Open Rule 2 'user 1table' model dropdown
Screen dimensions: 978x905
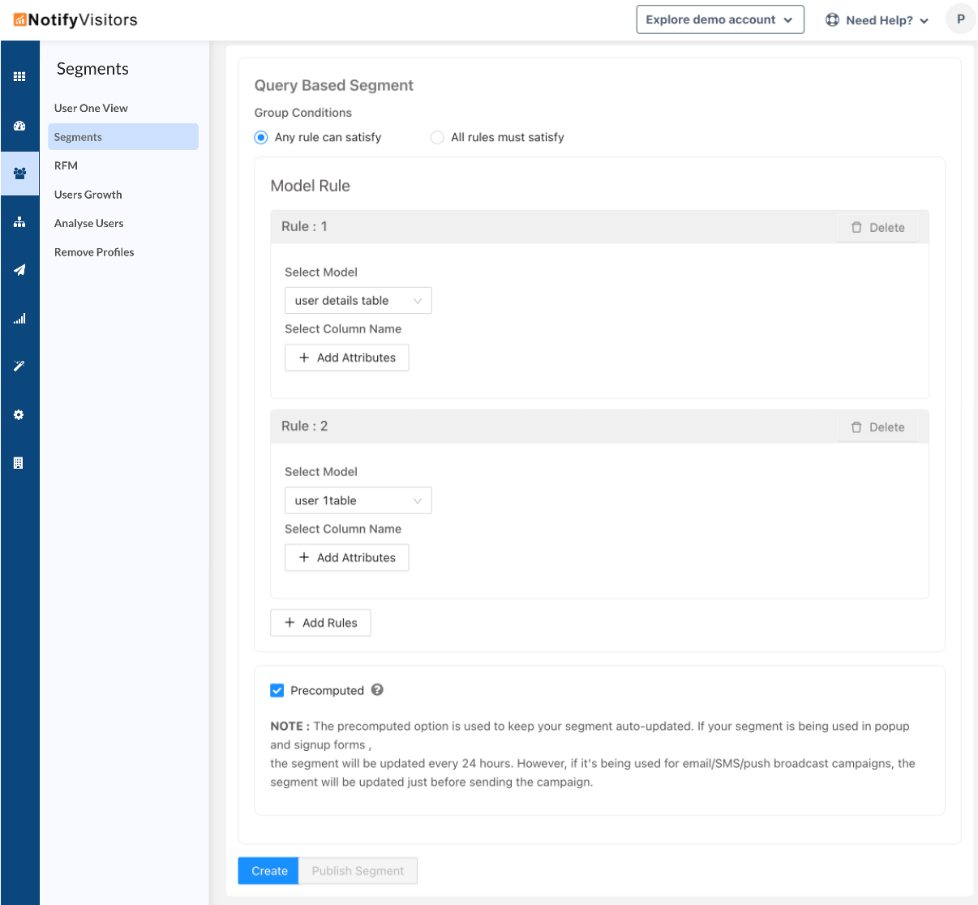tap(358, 500)
